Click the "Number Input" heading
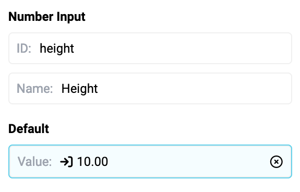Screen dimensions: 300x192 tap(47, 17)
